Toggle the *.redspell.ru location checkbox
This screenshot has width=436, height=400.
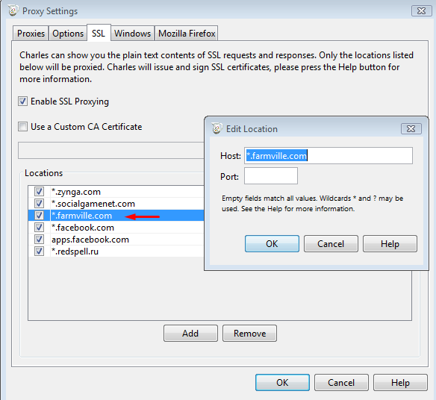point(39,251)
